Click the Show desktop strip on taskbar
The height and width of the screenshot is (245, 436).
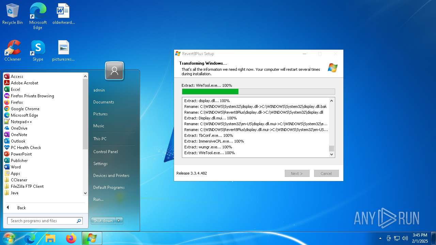tap(434, 238)
